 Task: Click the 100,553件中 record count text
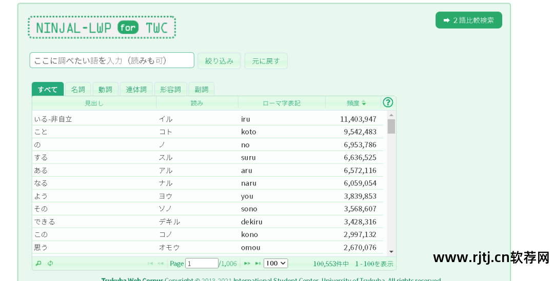pyautogui.click(x=331, y=264)
